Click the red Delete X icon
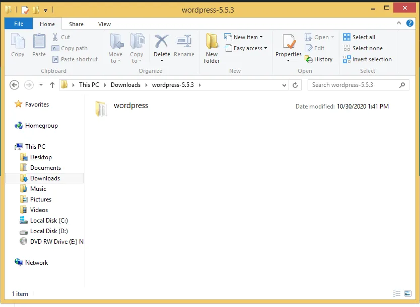Screen dimensions: 420x307 (x=162, y=41)
